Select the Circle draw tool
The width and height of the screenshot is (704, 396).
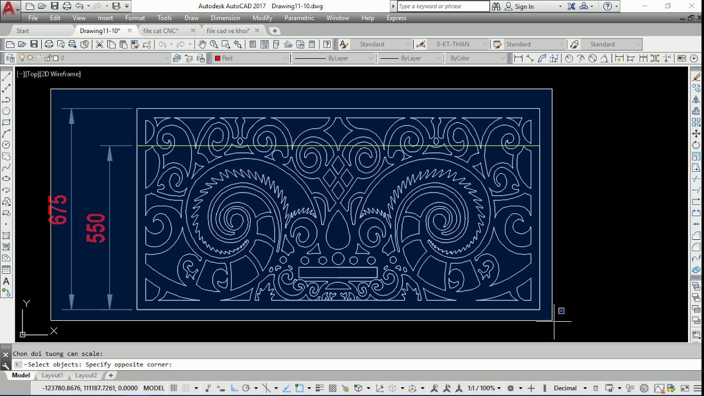point(7,145)
